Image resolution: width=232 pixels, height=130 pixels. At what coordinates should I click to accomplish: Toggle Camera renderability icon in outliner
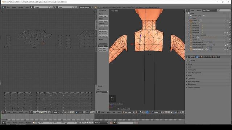pyautogui.click(x=230, y=21)
